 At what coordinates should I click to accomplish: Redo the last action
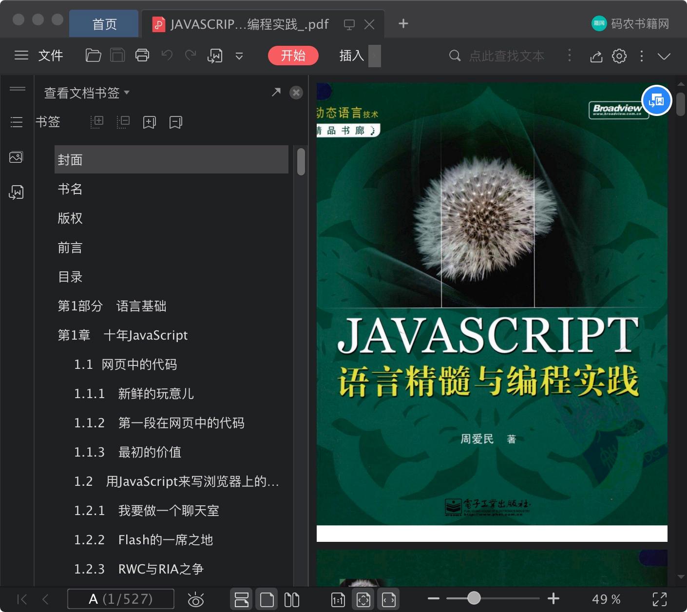coord(191,55)
